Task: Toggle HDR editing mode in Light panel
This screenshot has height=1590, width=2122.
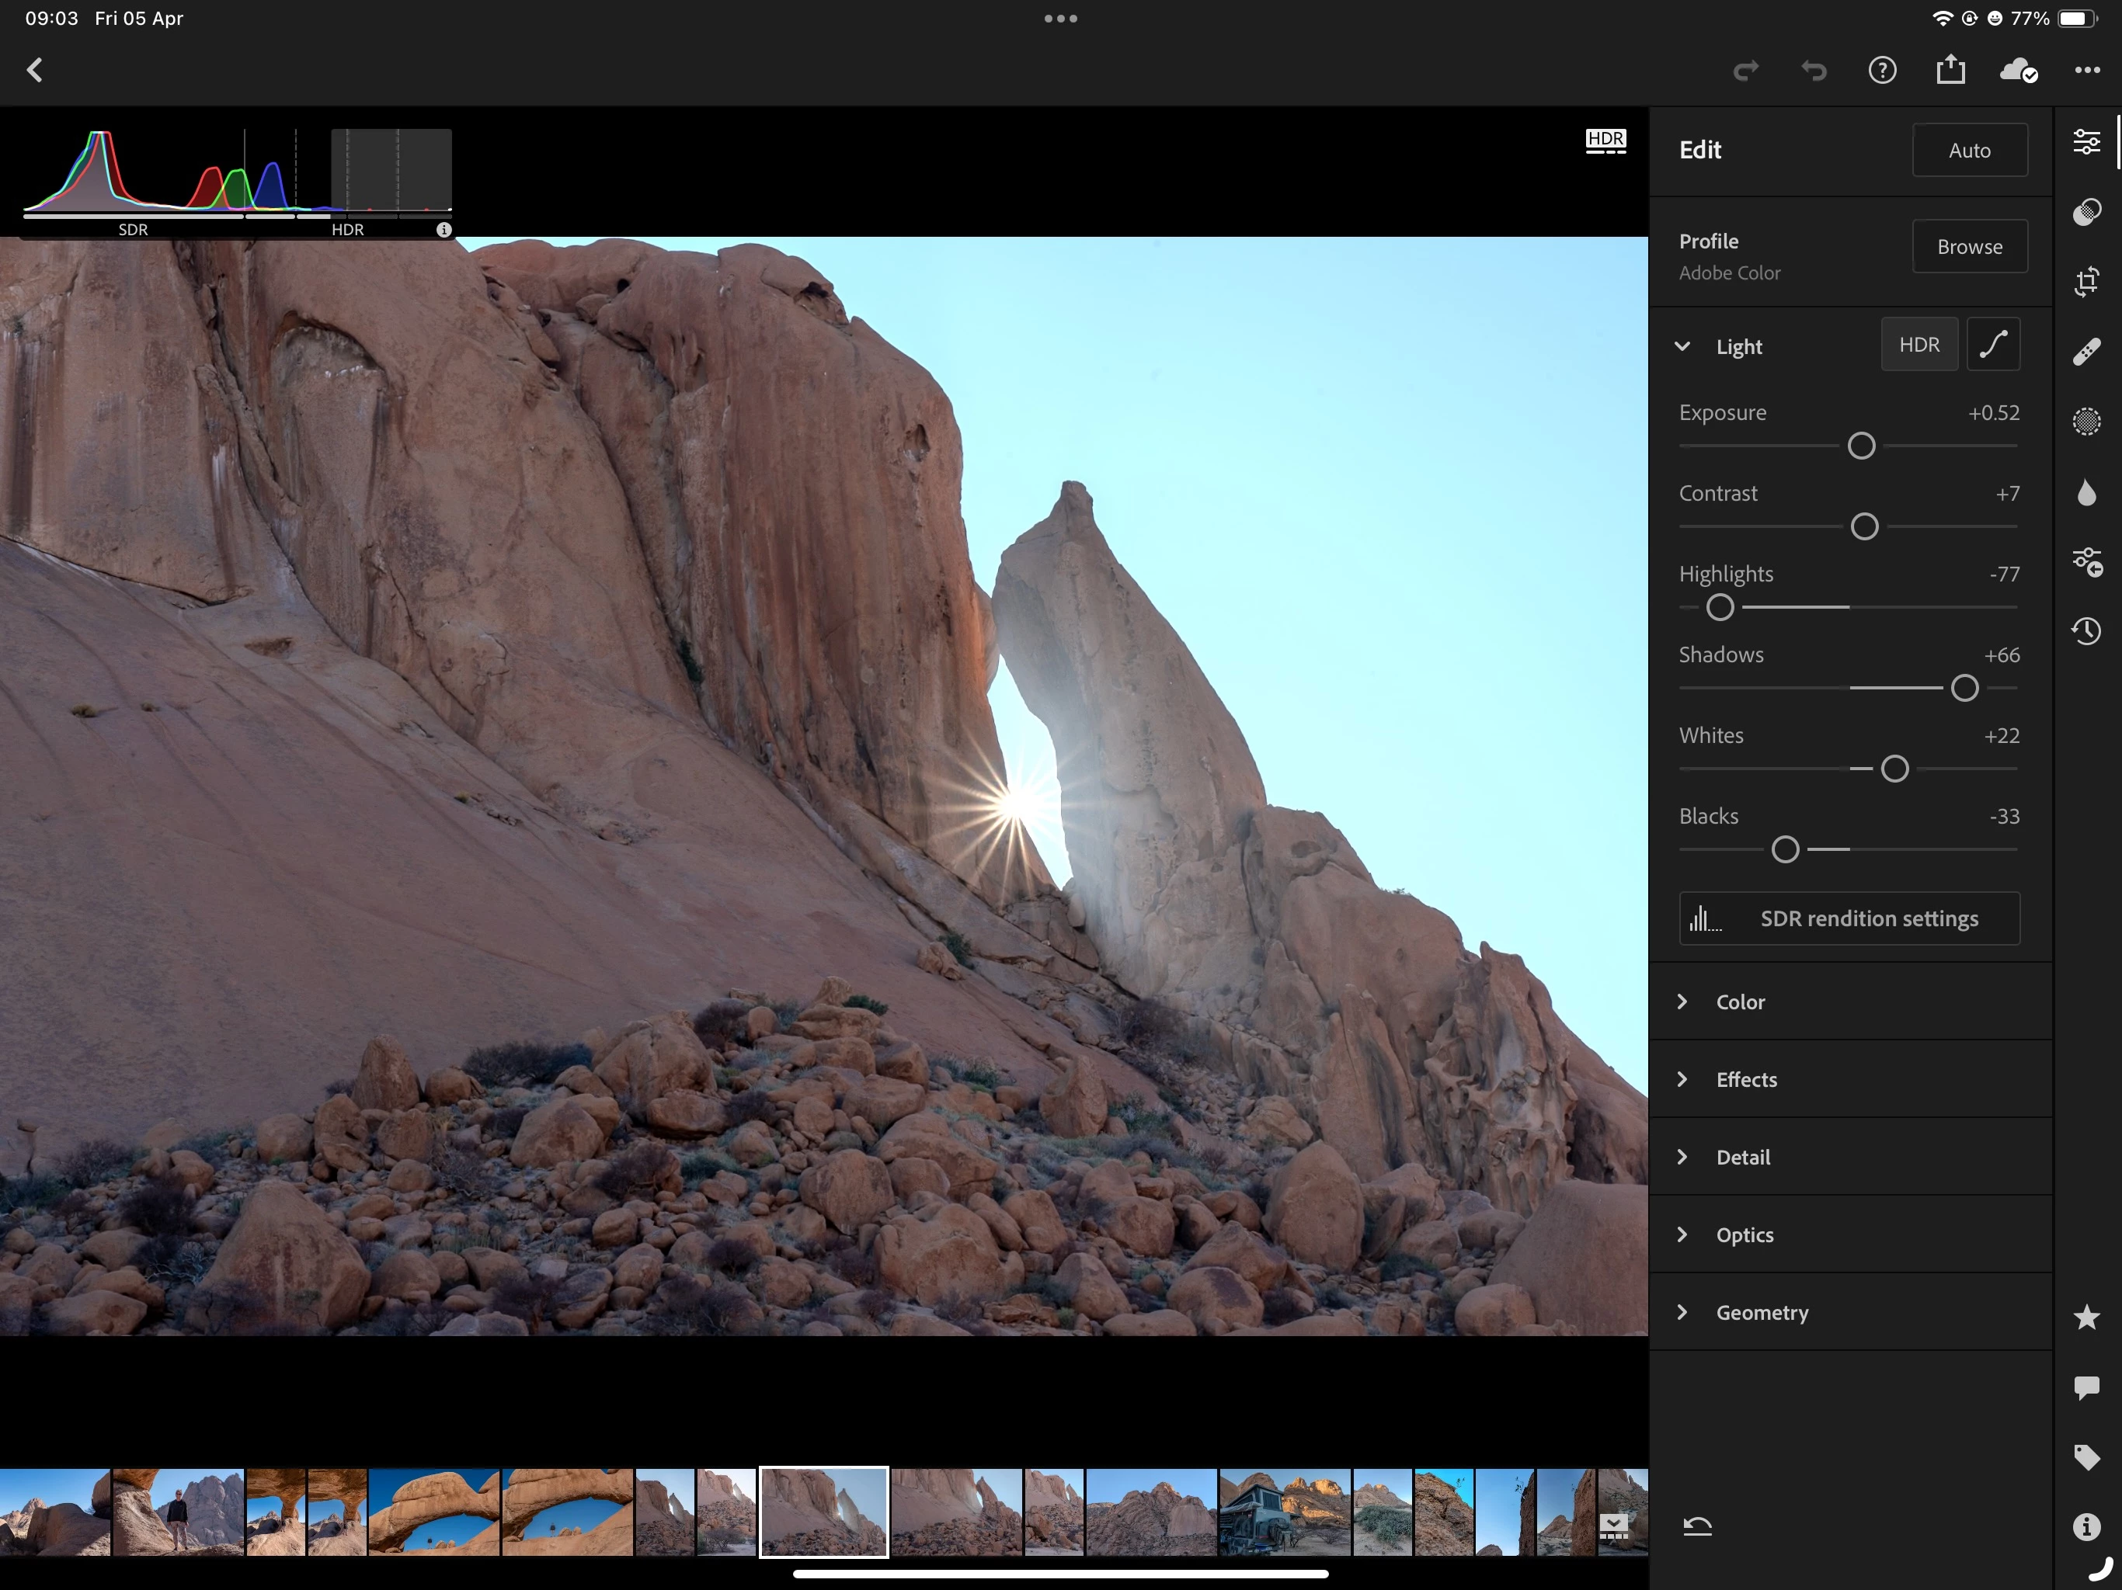Action: click(1918, 345)
